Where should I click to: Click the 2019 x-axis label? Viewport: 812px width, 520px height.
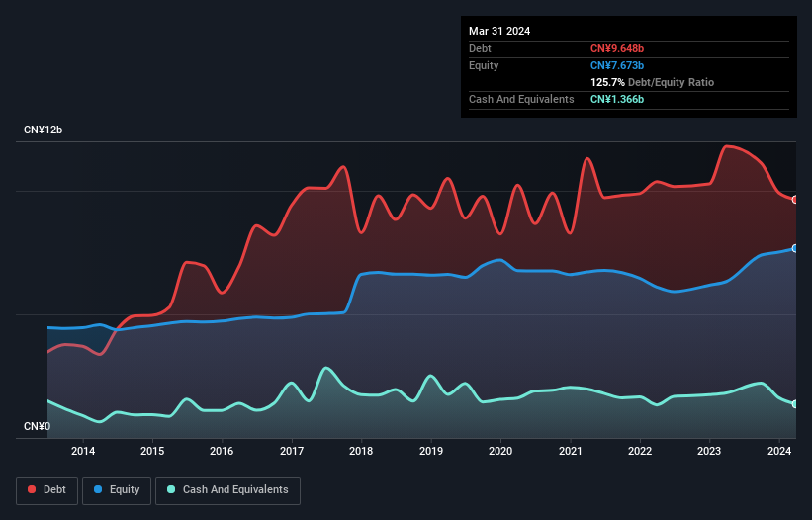pos(431,451)
